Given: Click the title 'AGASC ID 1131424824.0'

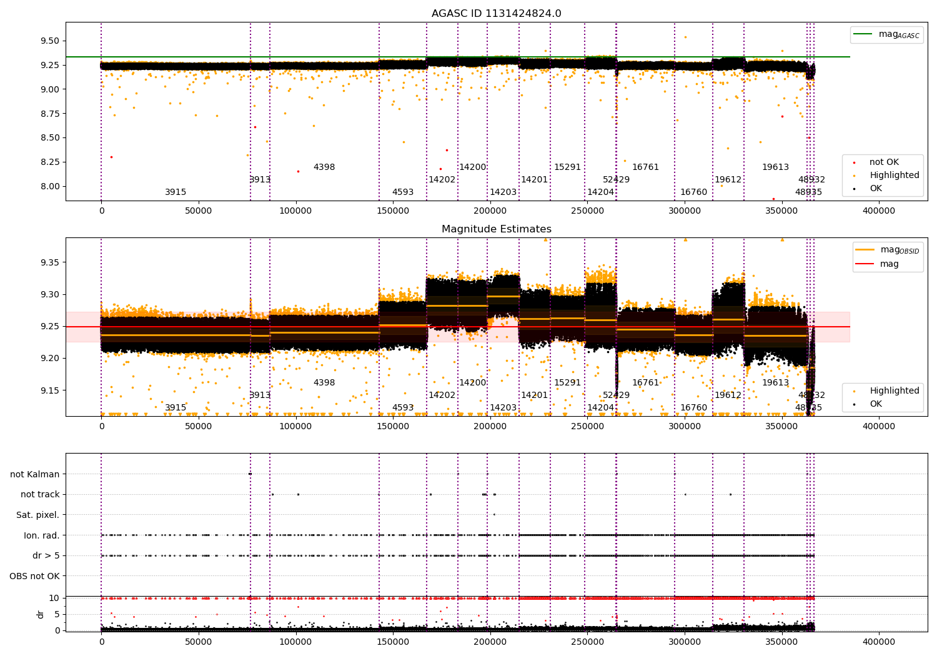Looking at the screenshot, I should pyautogui.click(x=496, y=14).
